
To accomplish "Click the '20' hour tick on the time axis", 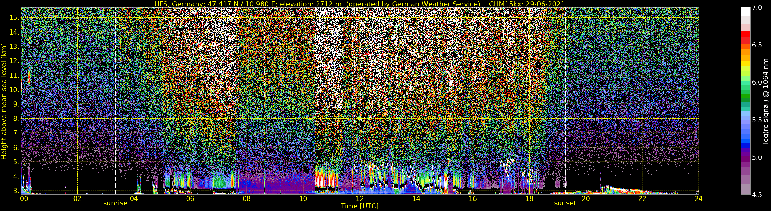I will pyautogui.click(x=586, y=198).
